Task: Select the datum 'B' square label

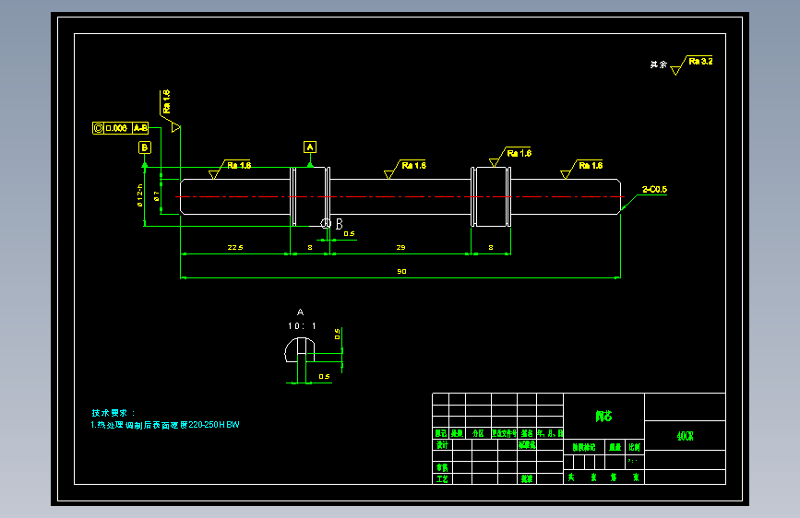Action: click(145, 147)
